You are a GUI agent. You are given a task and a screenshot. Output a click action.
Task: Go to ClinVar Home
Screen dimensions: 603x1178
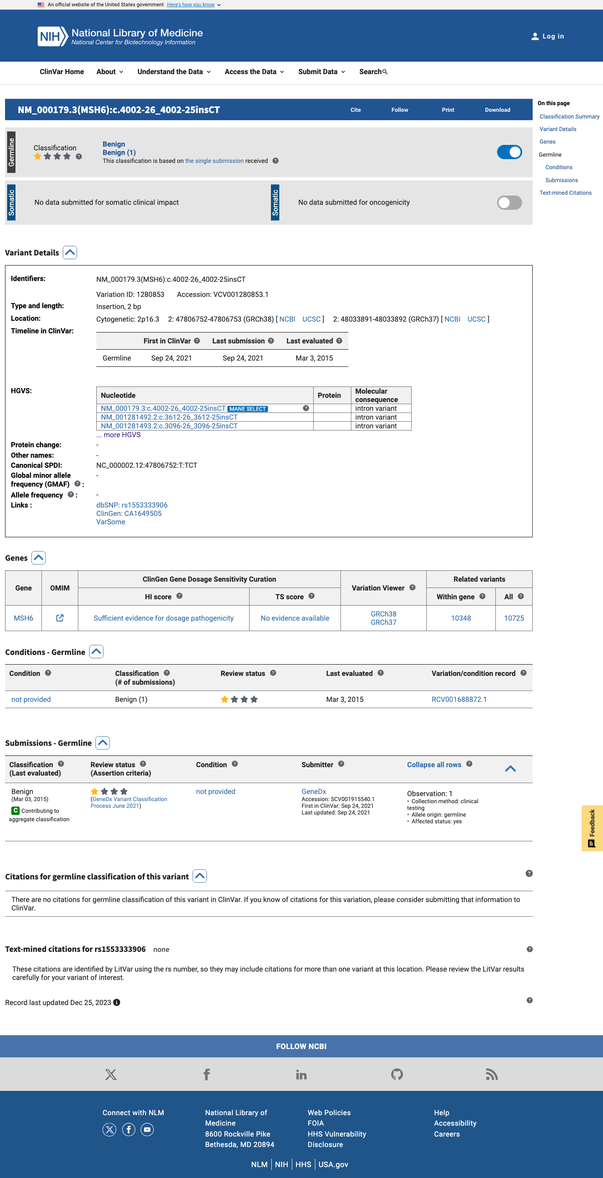(62, 72)
